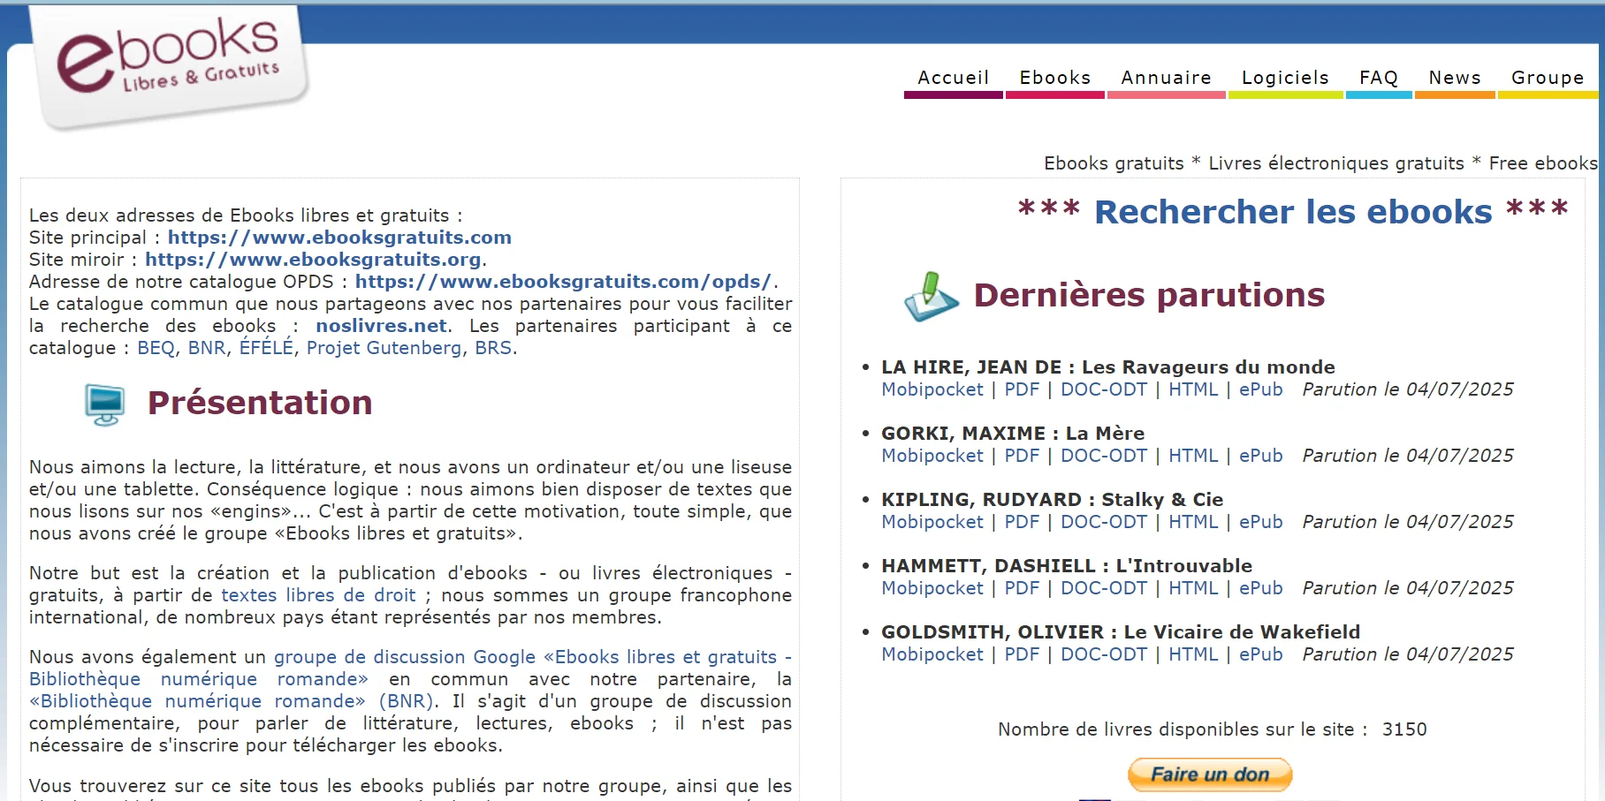Click the title 'GORKI, MAXIME : La Mère'
This screenshot has height=801, width=1605.
1013,434
